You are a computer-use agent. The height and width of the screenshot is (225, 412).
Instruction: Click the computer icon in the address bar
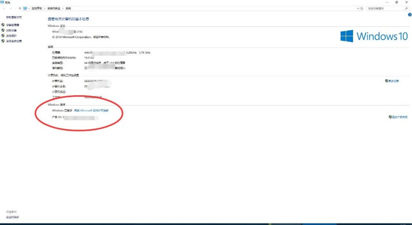tap(25, 8)
